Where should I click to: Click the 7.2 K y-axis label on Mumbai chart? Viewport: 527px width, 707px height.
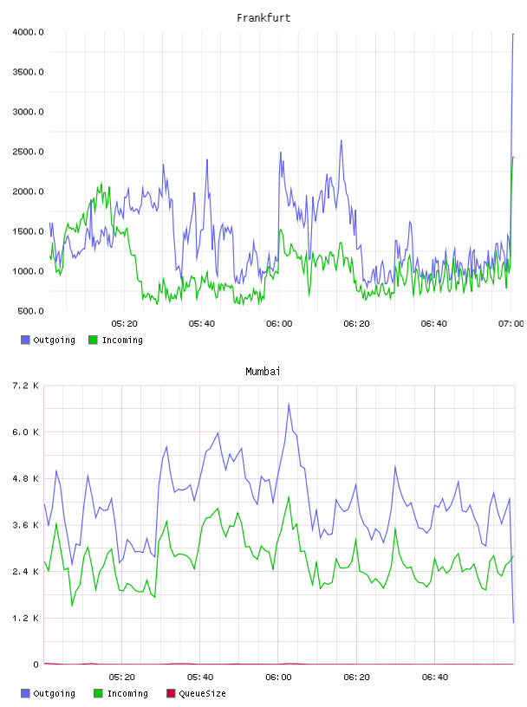coord(25,386)
